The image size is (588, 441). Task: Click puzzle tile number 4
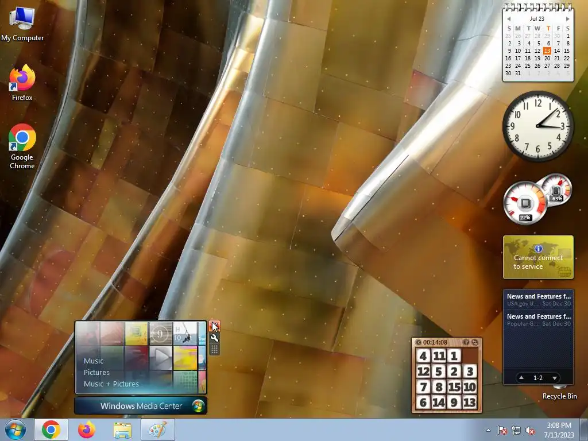tap(423, 355)
